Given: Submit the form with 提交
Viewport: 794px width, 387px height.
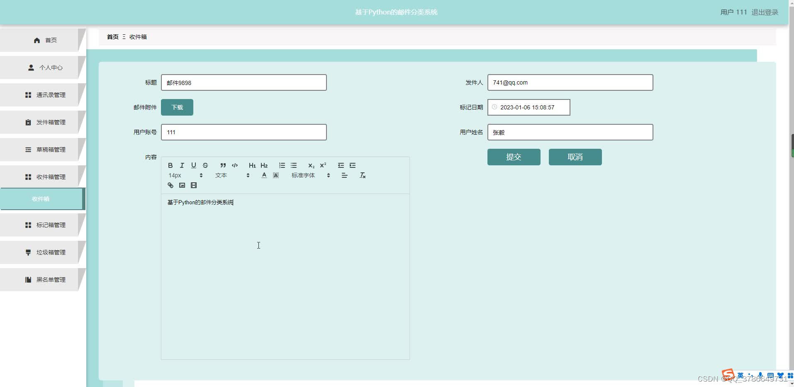Looking at the screenshot, I should point(514,157).
